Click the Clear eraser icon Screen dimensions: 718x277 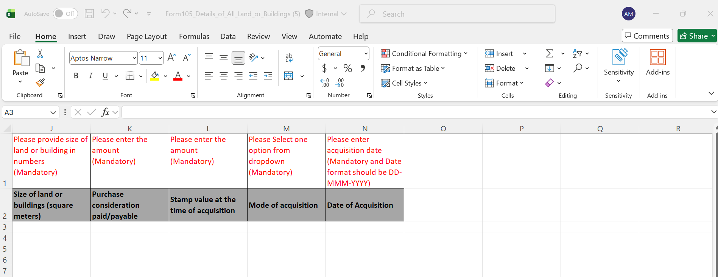550,83
